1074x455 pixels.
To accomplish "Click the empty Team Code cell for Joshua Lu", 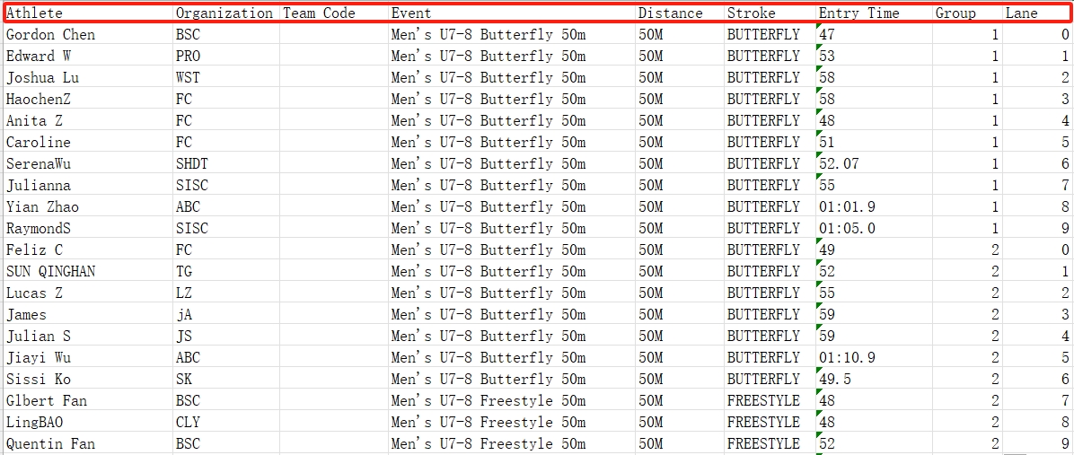I will [x=333, y=78].
